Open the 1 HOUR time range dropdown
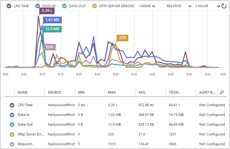 point(208,6)
